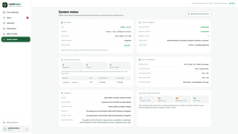Navigate to Field reports
Image resolution: width=238 pixels, height=134 pixels.
[x=16, y=29]
